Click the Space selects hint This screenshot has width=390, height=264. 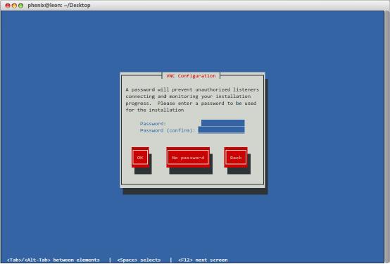pyautogui.click(x=139, y=260)
